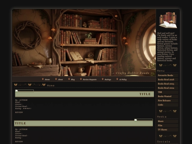Open the Review Requests page
This screenshot has width=192, height=144.
coord(90,80)
